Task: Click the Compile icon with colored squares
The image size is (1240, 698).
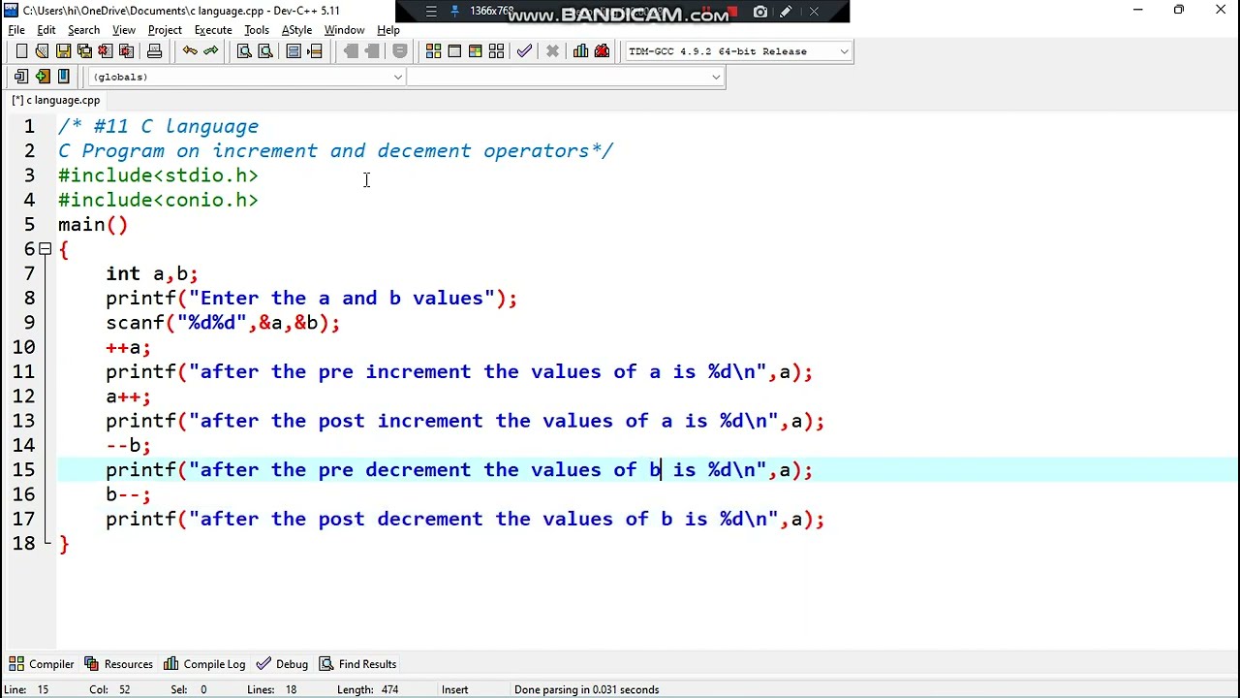Action: tap(433, 51)
